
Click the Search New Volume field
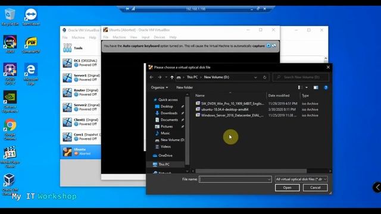pos(301,77)
